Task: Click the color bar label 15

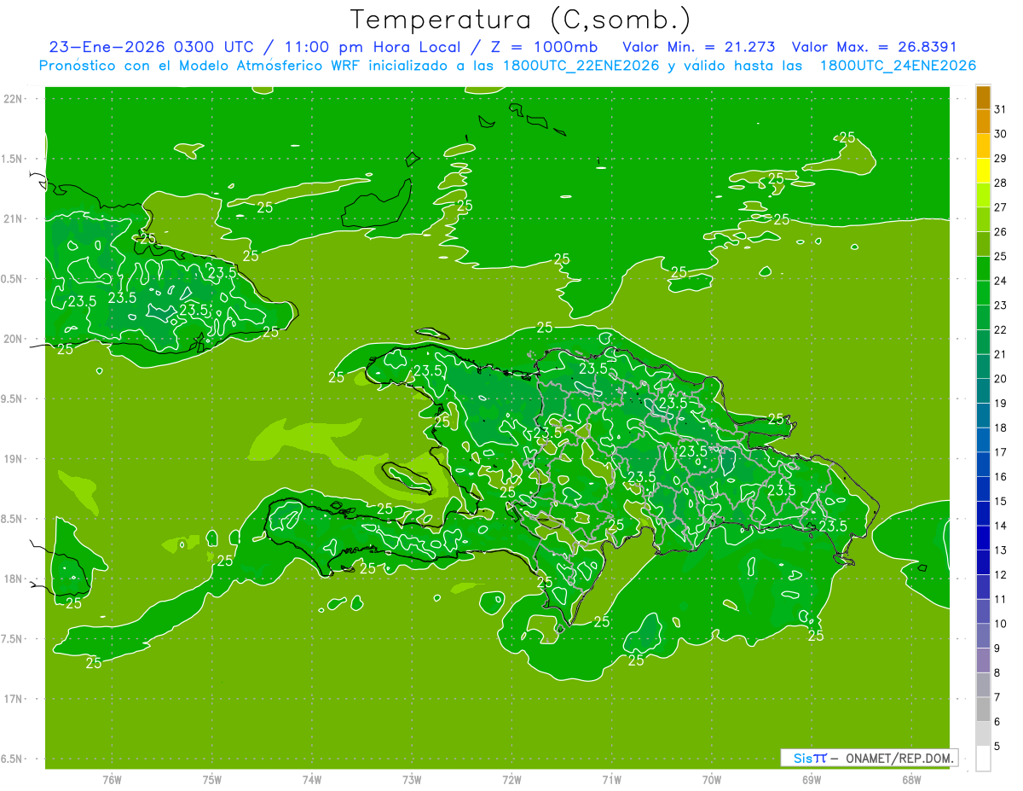Action: [x=1000, y=502]
